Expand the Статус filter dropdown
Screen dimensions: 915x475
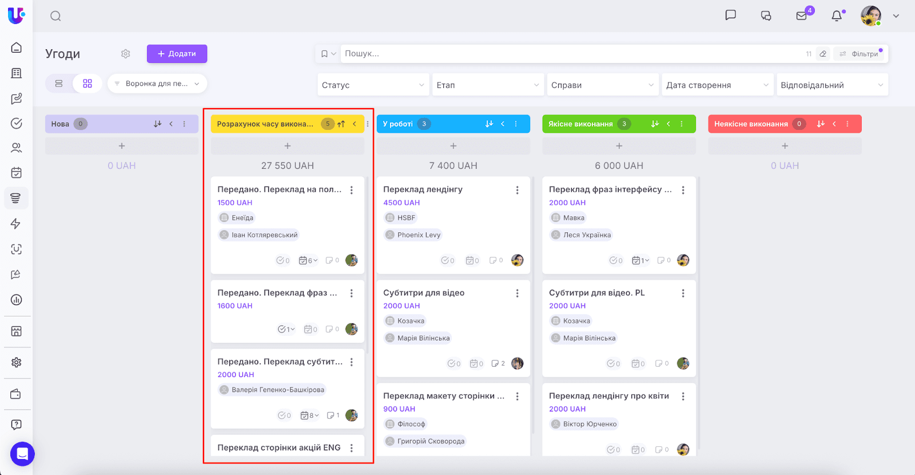[x=373, y=85]
